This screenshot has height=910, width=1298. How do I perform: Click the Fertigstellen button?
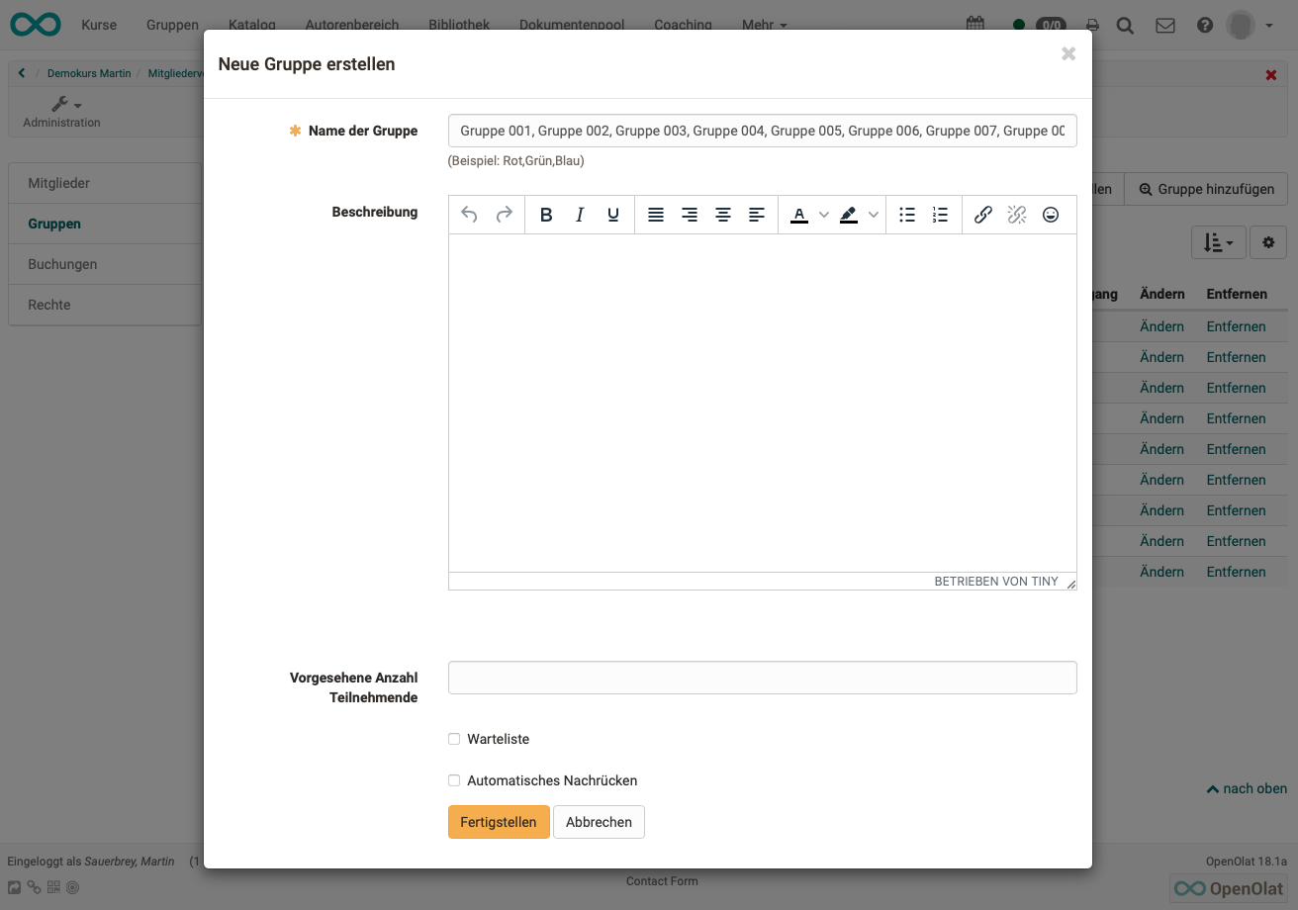(x=499, y=821)
